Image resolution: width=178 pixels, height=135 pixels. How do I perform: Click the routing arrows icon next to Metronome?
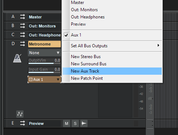pos(22,44)
